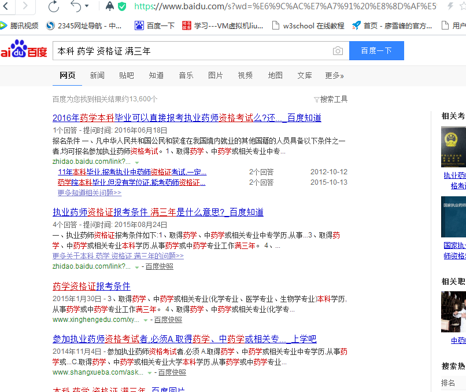Open the 搜索工具 filter
Screen dimensions: 466x392
331,99
